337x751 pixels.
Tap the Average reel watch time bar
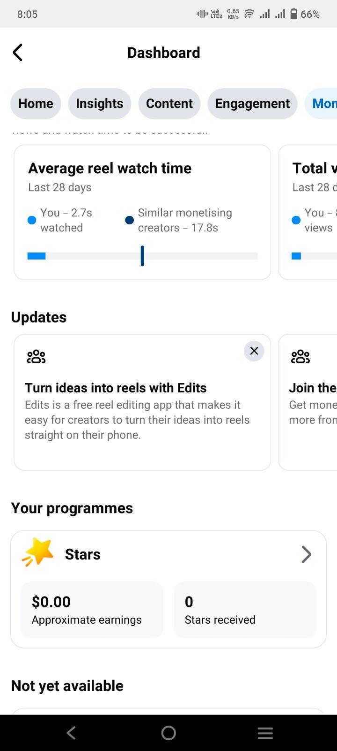pyautogui.click(x=142, y=256)
